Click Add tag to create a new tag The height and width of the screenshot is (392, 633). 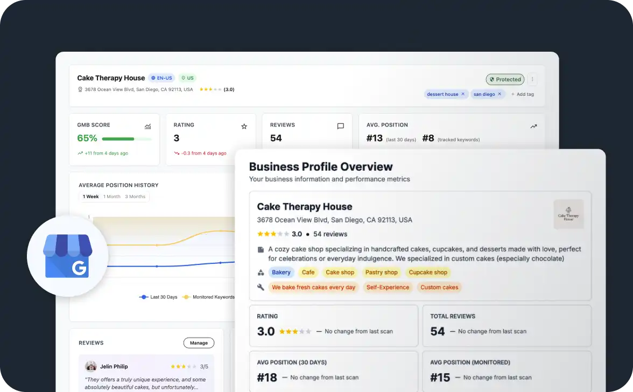pos(522,94)
